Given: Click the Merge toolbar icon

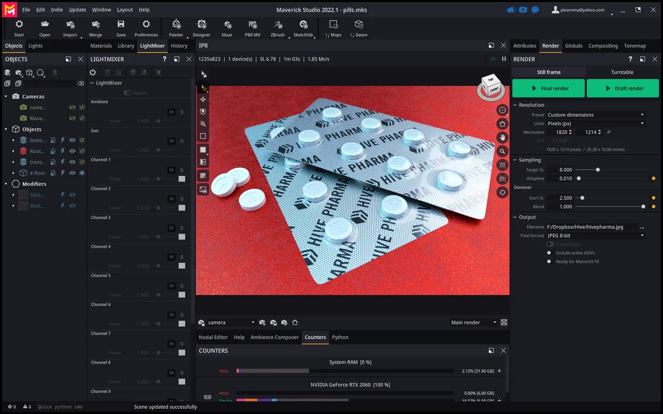Looking at the screenshot, I should (x=95, y=24).
